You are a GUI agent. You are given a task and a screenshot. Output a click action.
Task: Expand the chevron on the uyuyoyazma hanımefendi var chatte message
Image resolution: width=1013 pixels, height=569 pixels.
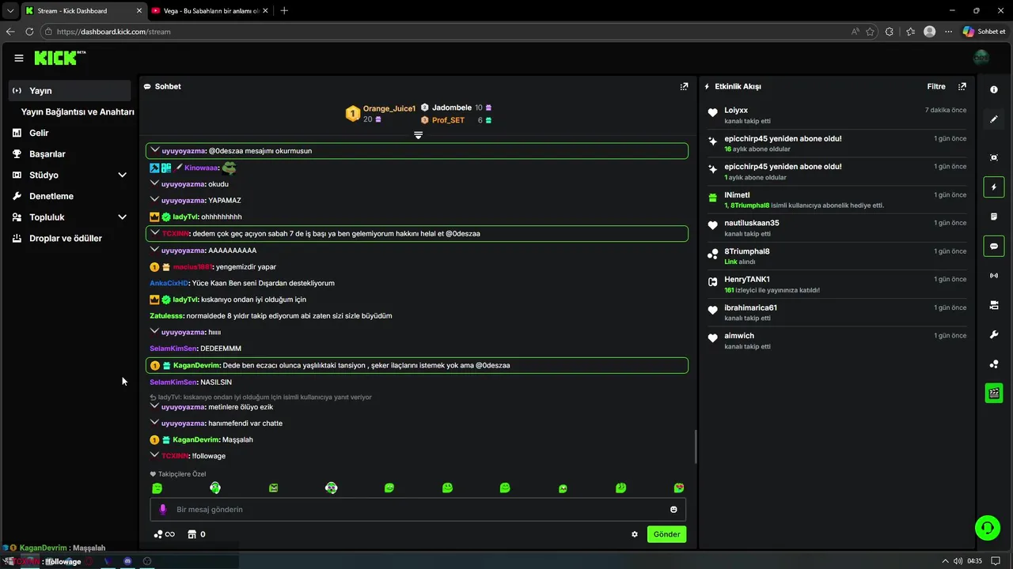pyautogui.click(x=154, y=422)
